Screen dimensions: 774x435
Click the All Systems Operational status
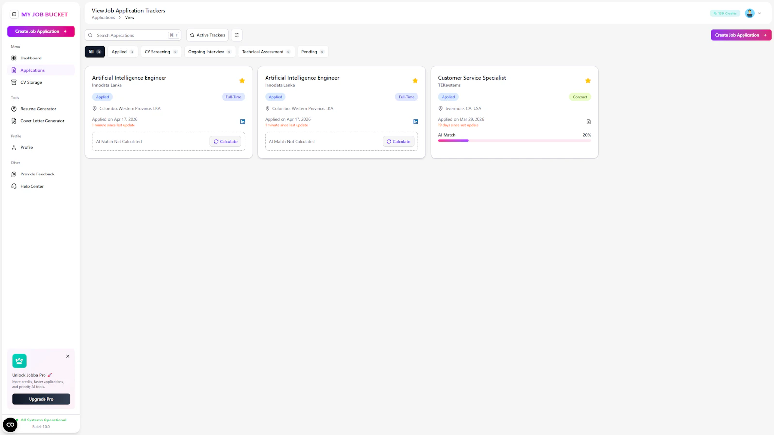click(x=43, y=420)
